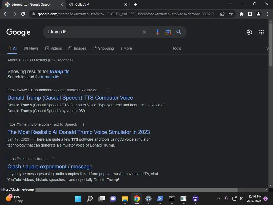This screenshot has height=205, width=273.
Task: Open the site security padlock info
Action: [x=33, y=14]
